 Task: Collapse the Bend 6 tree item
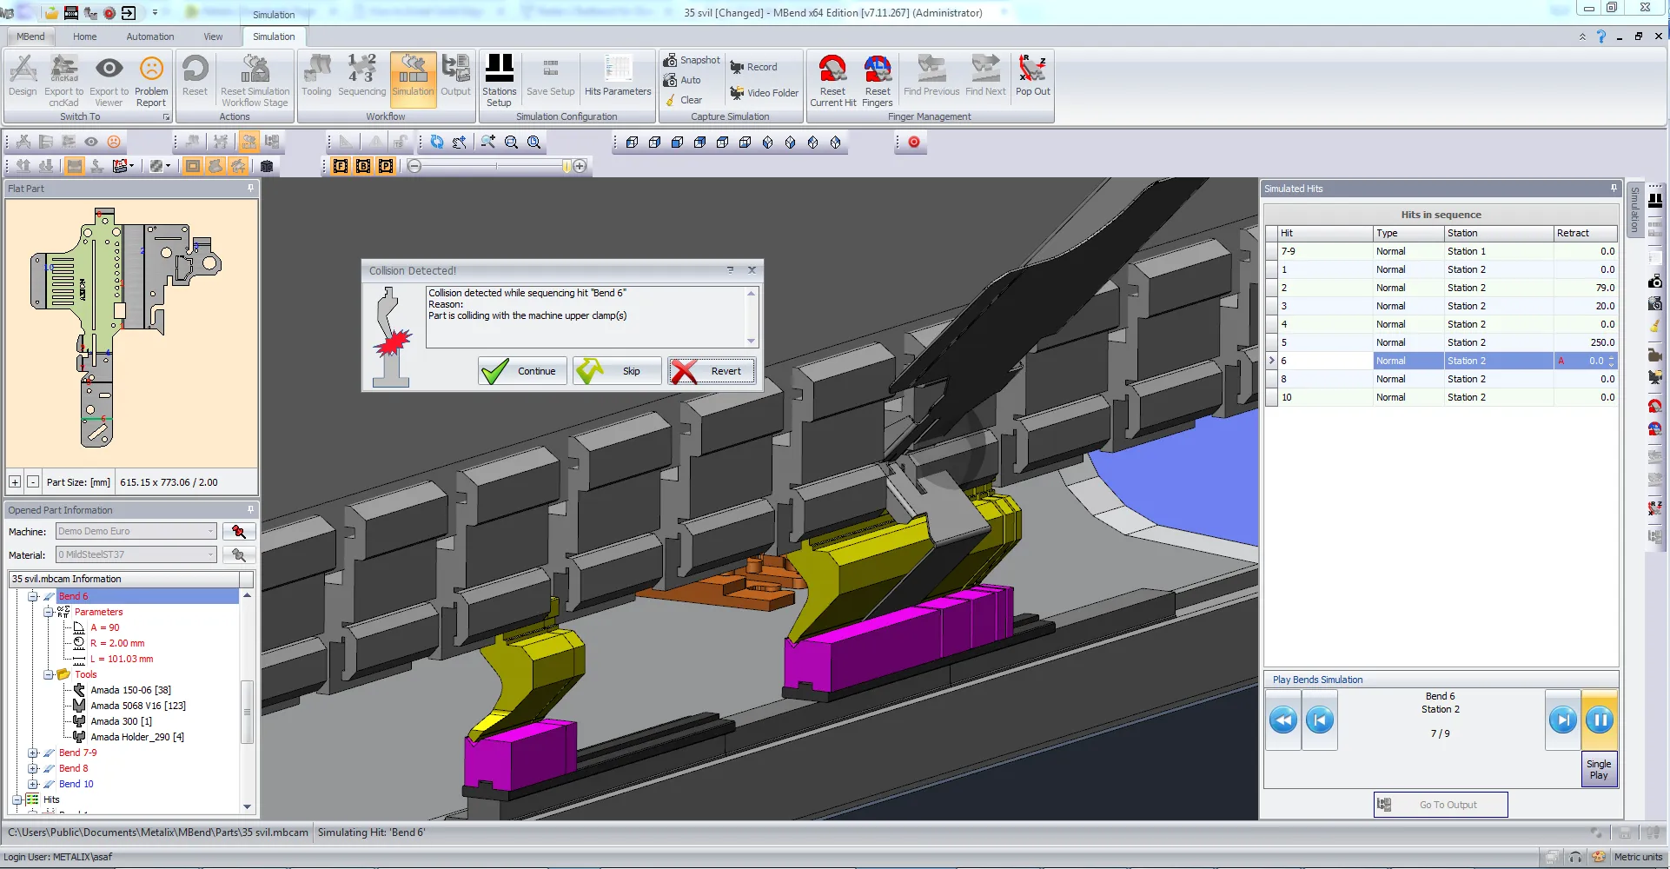pos(33,596)
